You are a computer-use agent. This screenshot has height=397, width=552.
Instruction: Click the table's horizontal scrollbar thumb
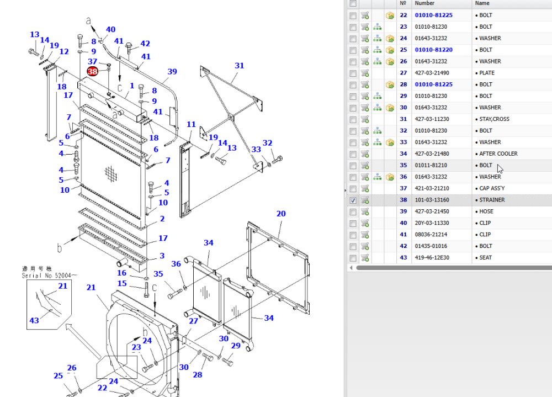click(454, 268)
